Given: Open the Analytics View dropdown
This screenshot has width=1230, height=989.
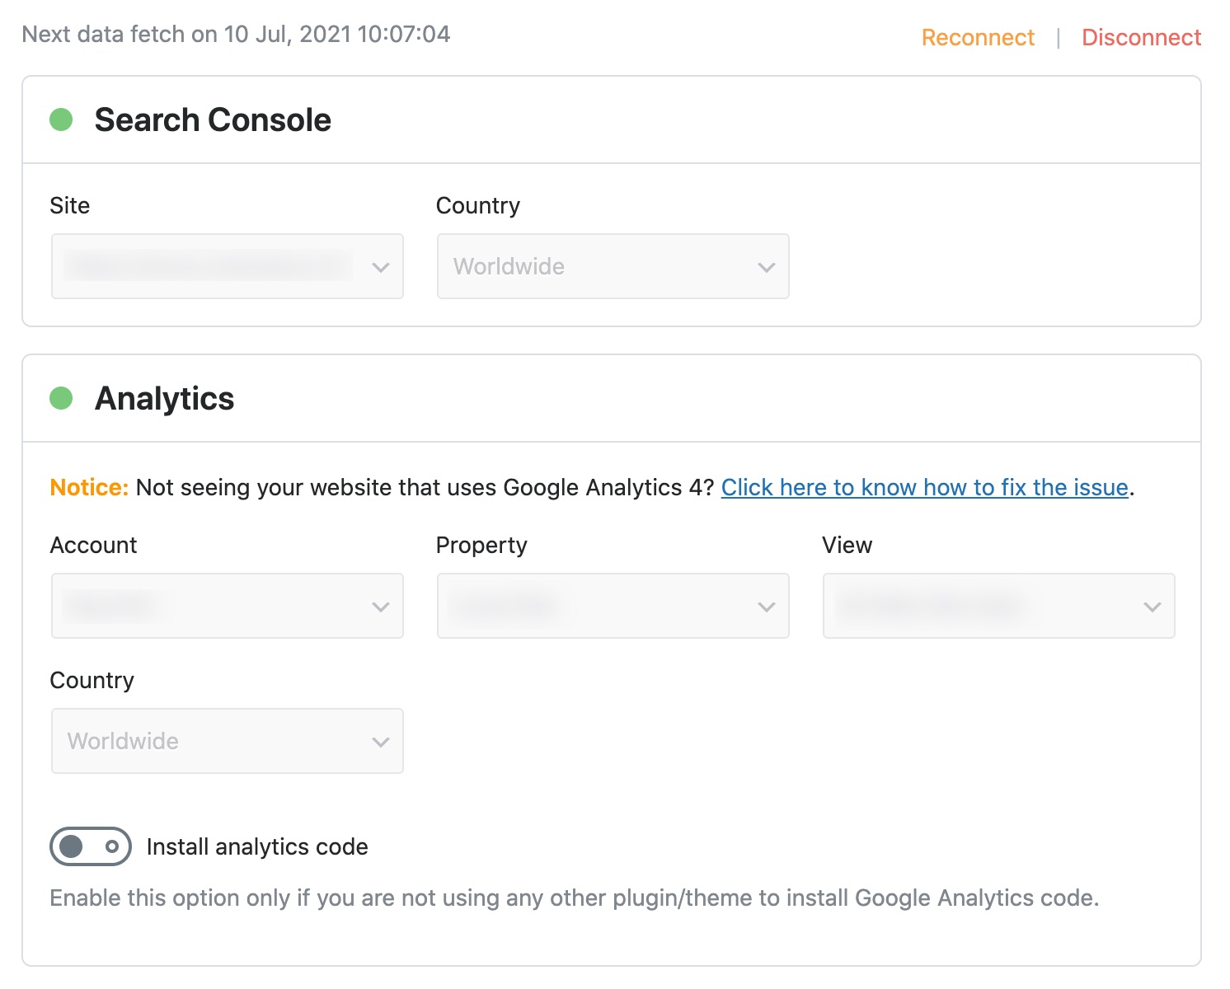Looking at the screenshot, I should click(998, 606).
